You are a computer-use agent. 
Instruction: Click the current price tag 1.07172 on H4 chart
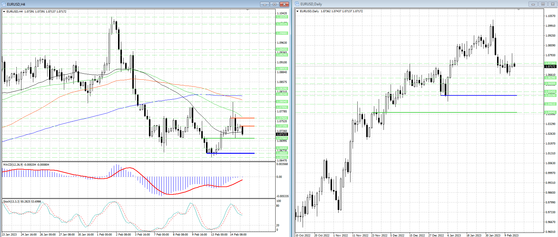(x=282, y=134)
